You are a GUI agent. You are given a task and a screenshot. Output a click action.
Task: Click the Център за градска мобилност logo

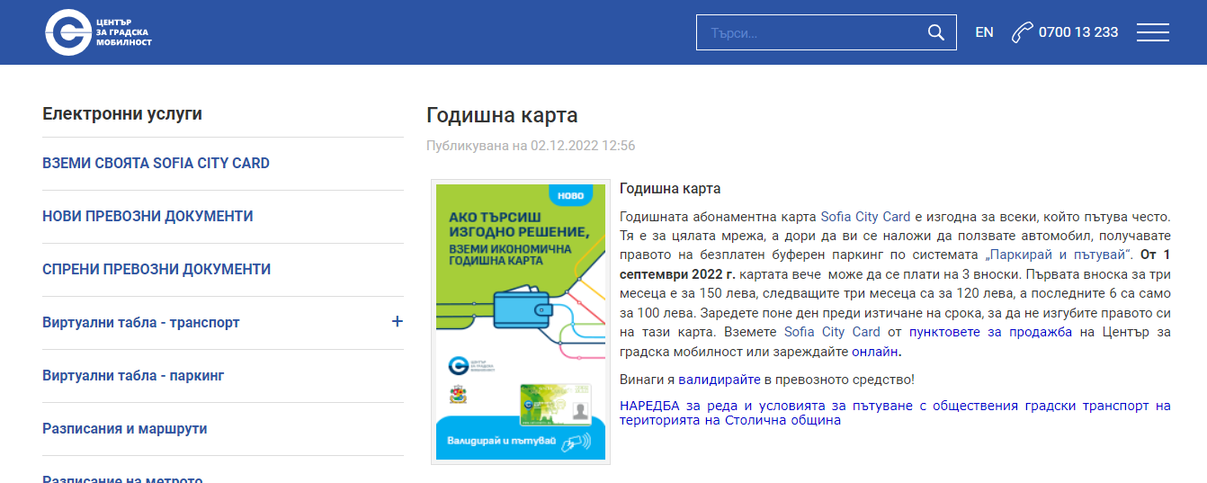pyautogui.click(x=99, y=31)
